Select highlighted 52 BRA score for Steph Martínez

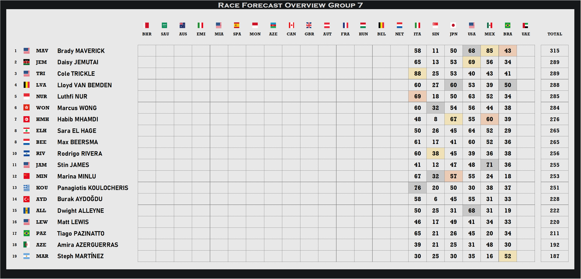tap(508, 256)
